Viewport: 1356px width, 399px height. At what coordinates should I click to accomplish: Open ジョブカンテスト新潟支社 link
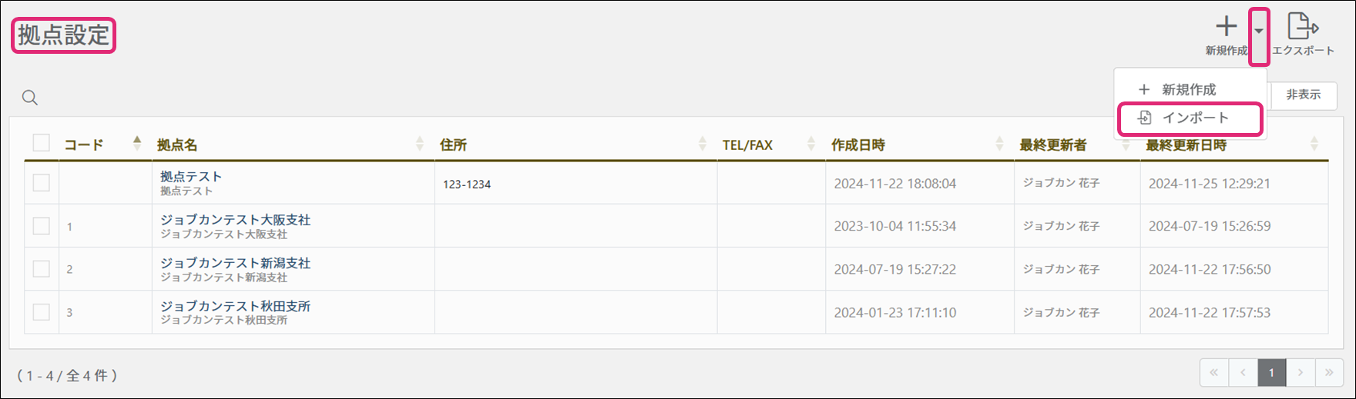[x=235, y=263]
